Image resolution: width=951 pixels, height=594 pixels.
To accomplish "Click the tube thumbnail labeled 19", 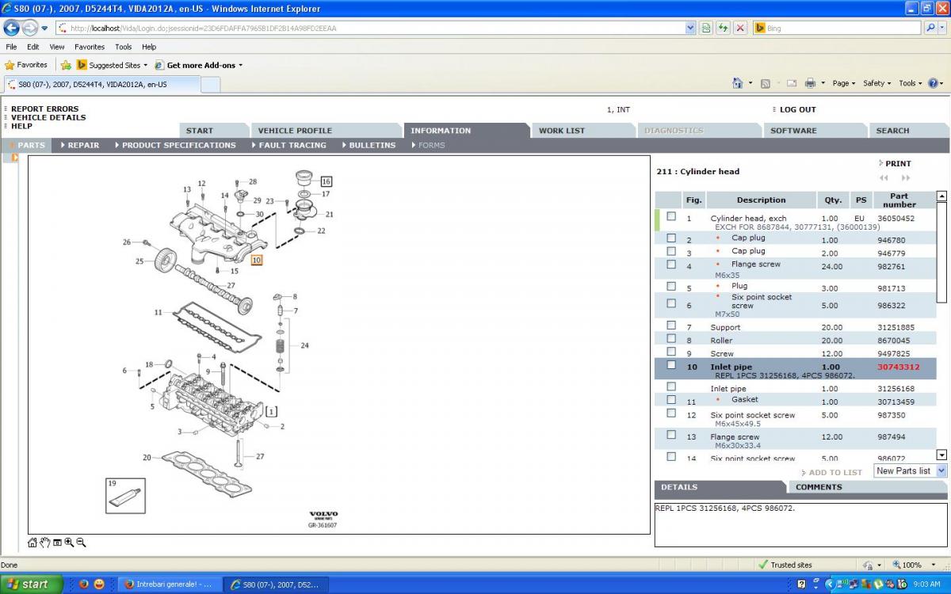I will 126,496.
